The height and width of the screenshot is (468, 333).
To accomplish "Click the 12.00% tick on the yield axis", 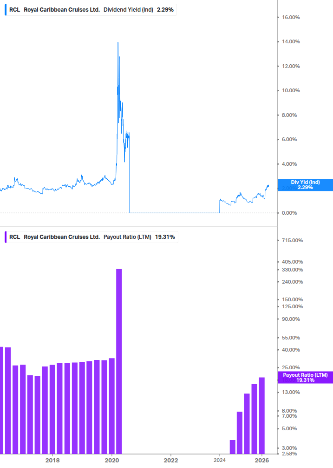I will 291,66.
